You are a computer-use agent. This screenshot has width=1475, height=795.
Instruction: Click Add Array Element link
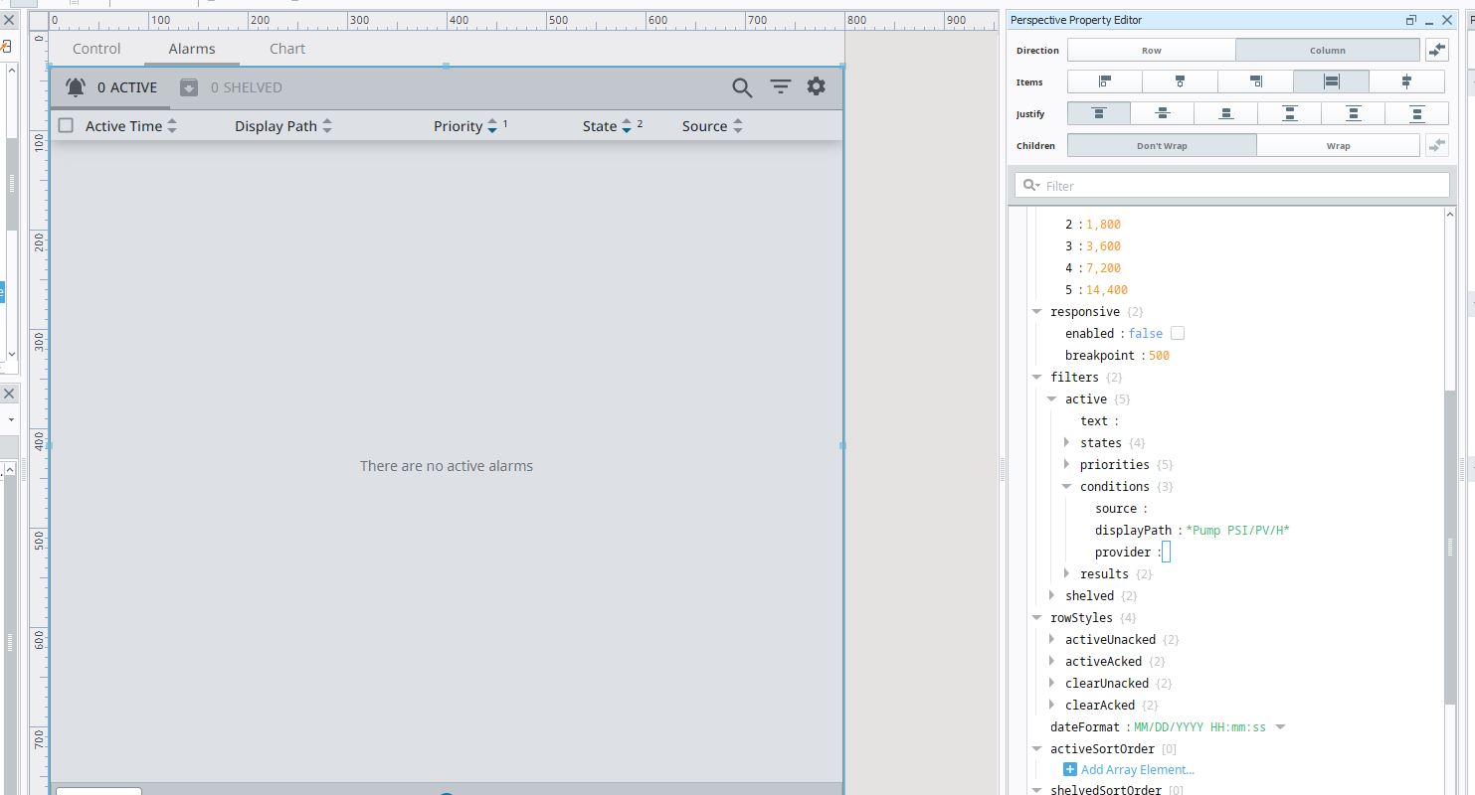[x=1138, y=769]
